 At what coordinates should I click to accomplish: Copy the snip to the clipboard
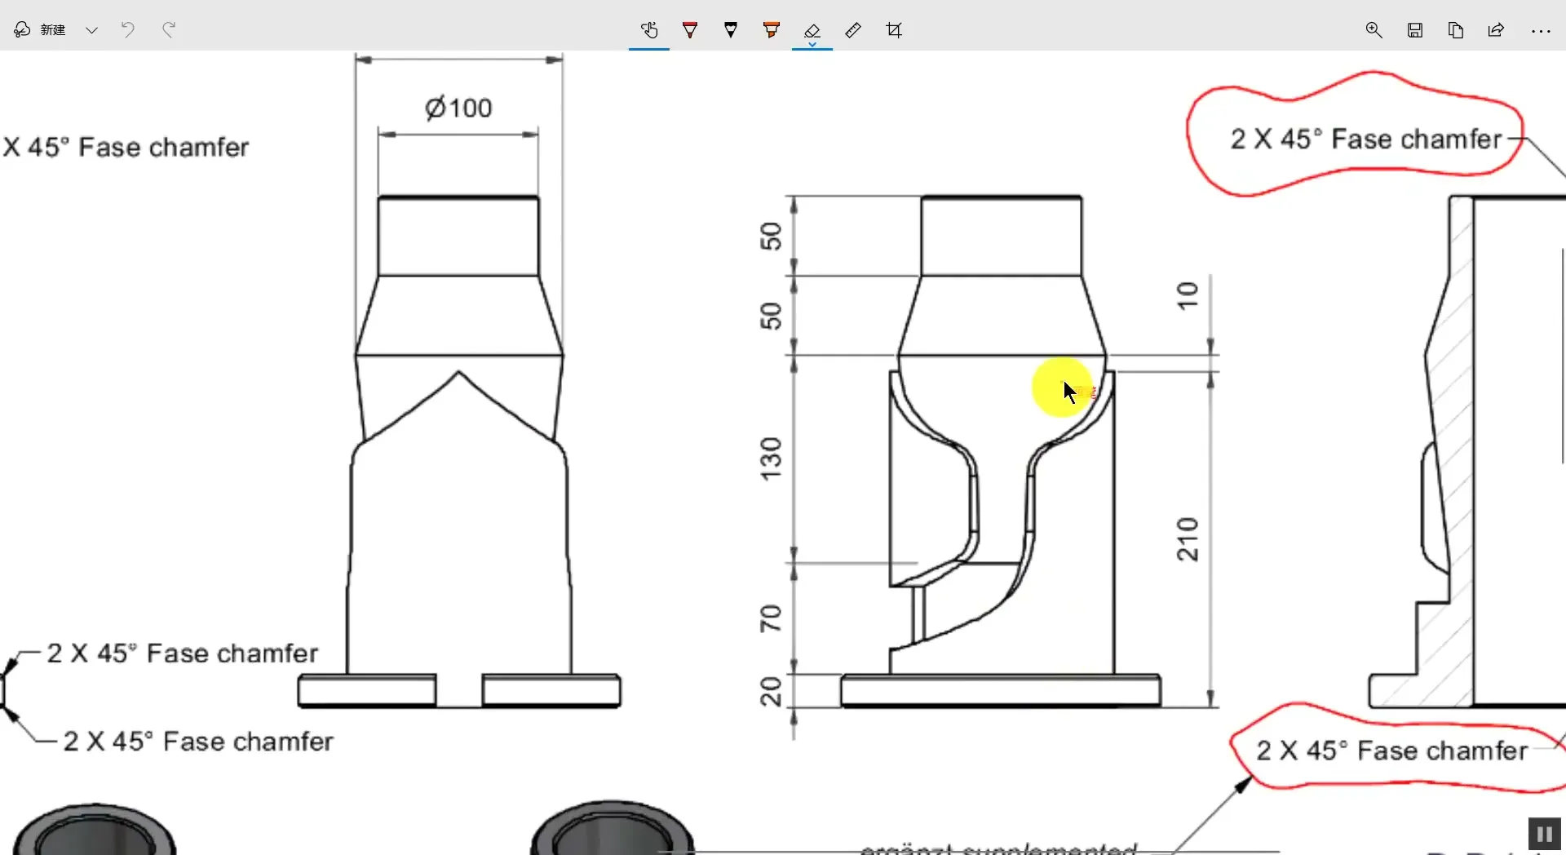1456,30
